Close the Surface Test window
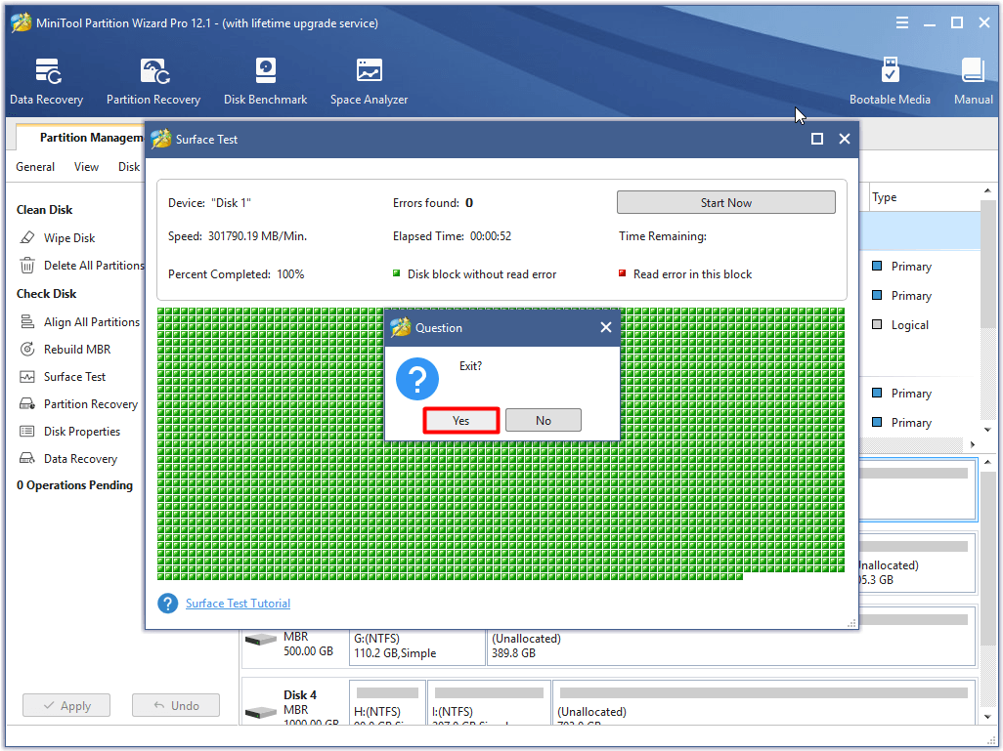 tap(845, 139)
